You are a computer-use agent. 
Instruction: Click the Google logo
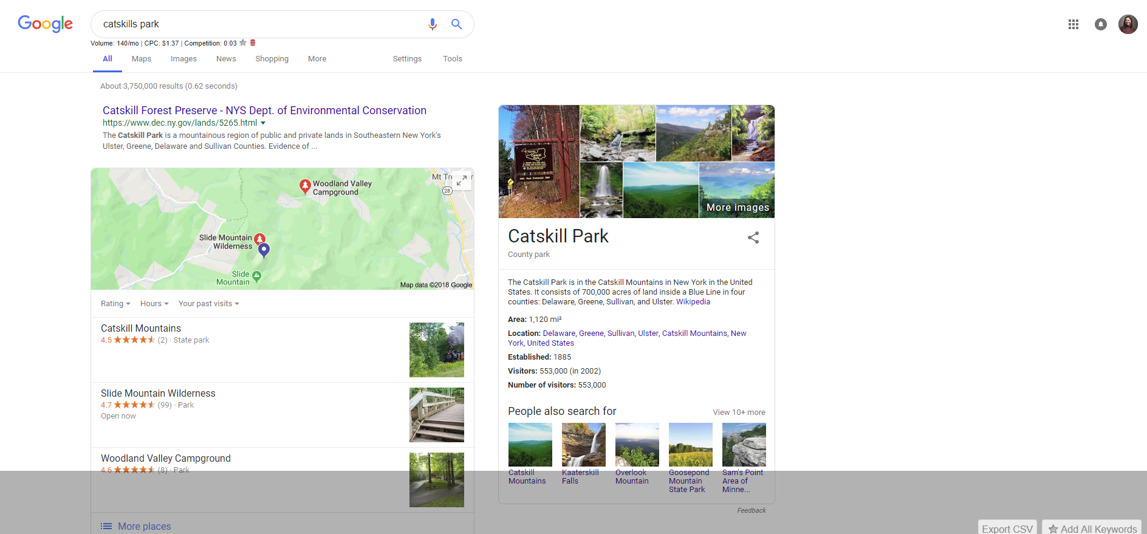point(46,24)
